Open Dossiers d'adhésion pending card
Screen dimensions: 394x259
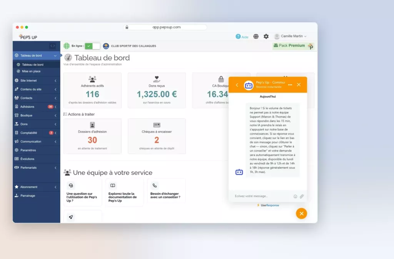point(92,136)
